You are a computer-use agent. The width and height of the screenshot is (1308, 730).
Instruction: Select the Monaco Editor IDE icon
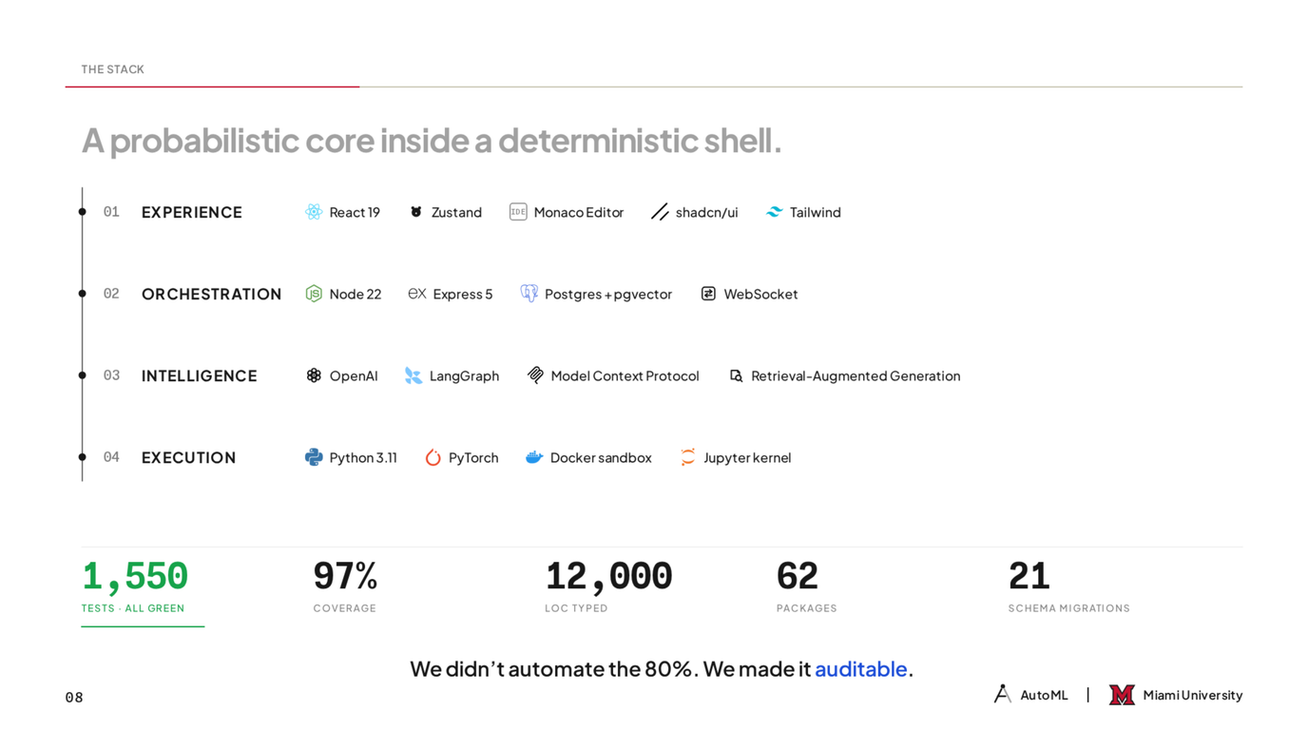pos(518,212)
